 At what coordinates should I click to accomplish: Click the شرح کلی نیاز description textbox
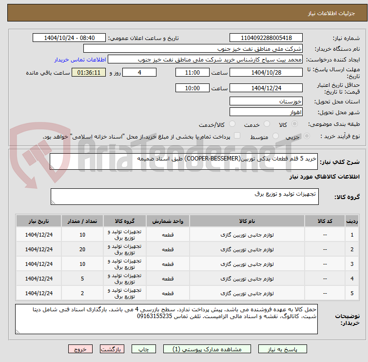(184, 161)
